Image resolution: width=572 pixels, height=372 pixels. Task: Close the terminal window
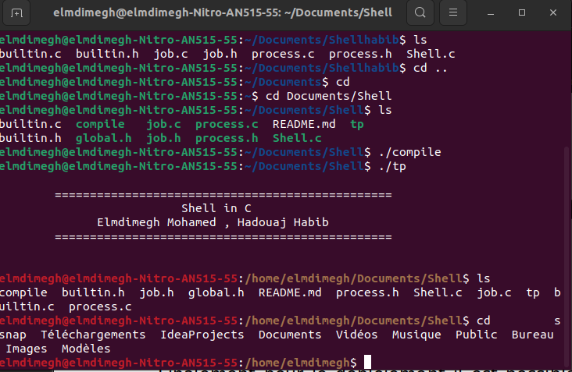[553, 12]
